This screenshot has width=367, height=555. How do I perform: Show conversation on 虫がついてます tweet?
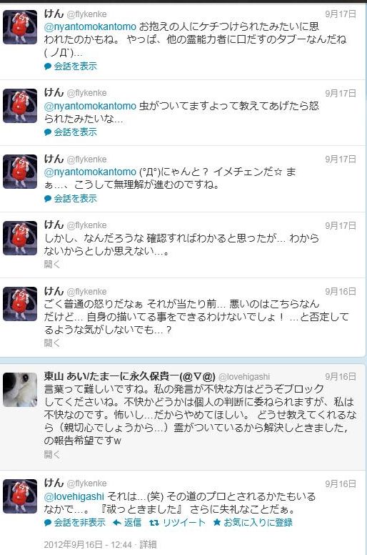[71, 132]
